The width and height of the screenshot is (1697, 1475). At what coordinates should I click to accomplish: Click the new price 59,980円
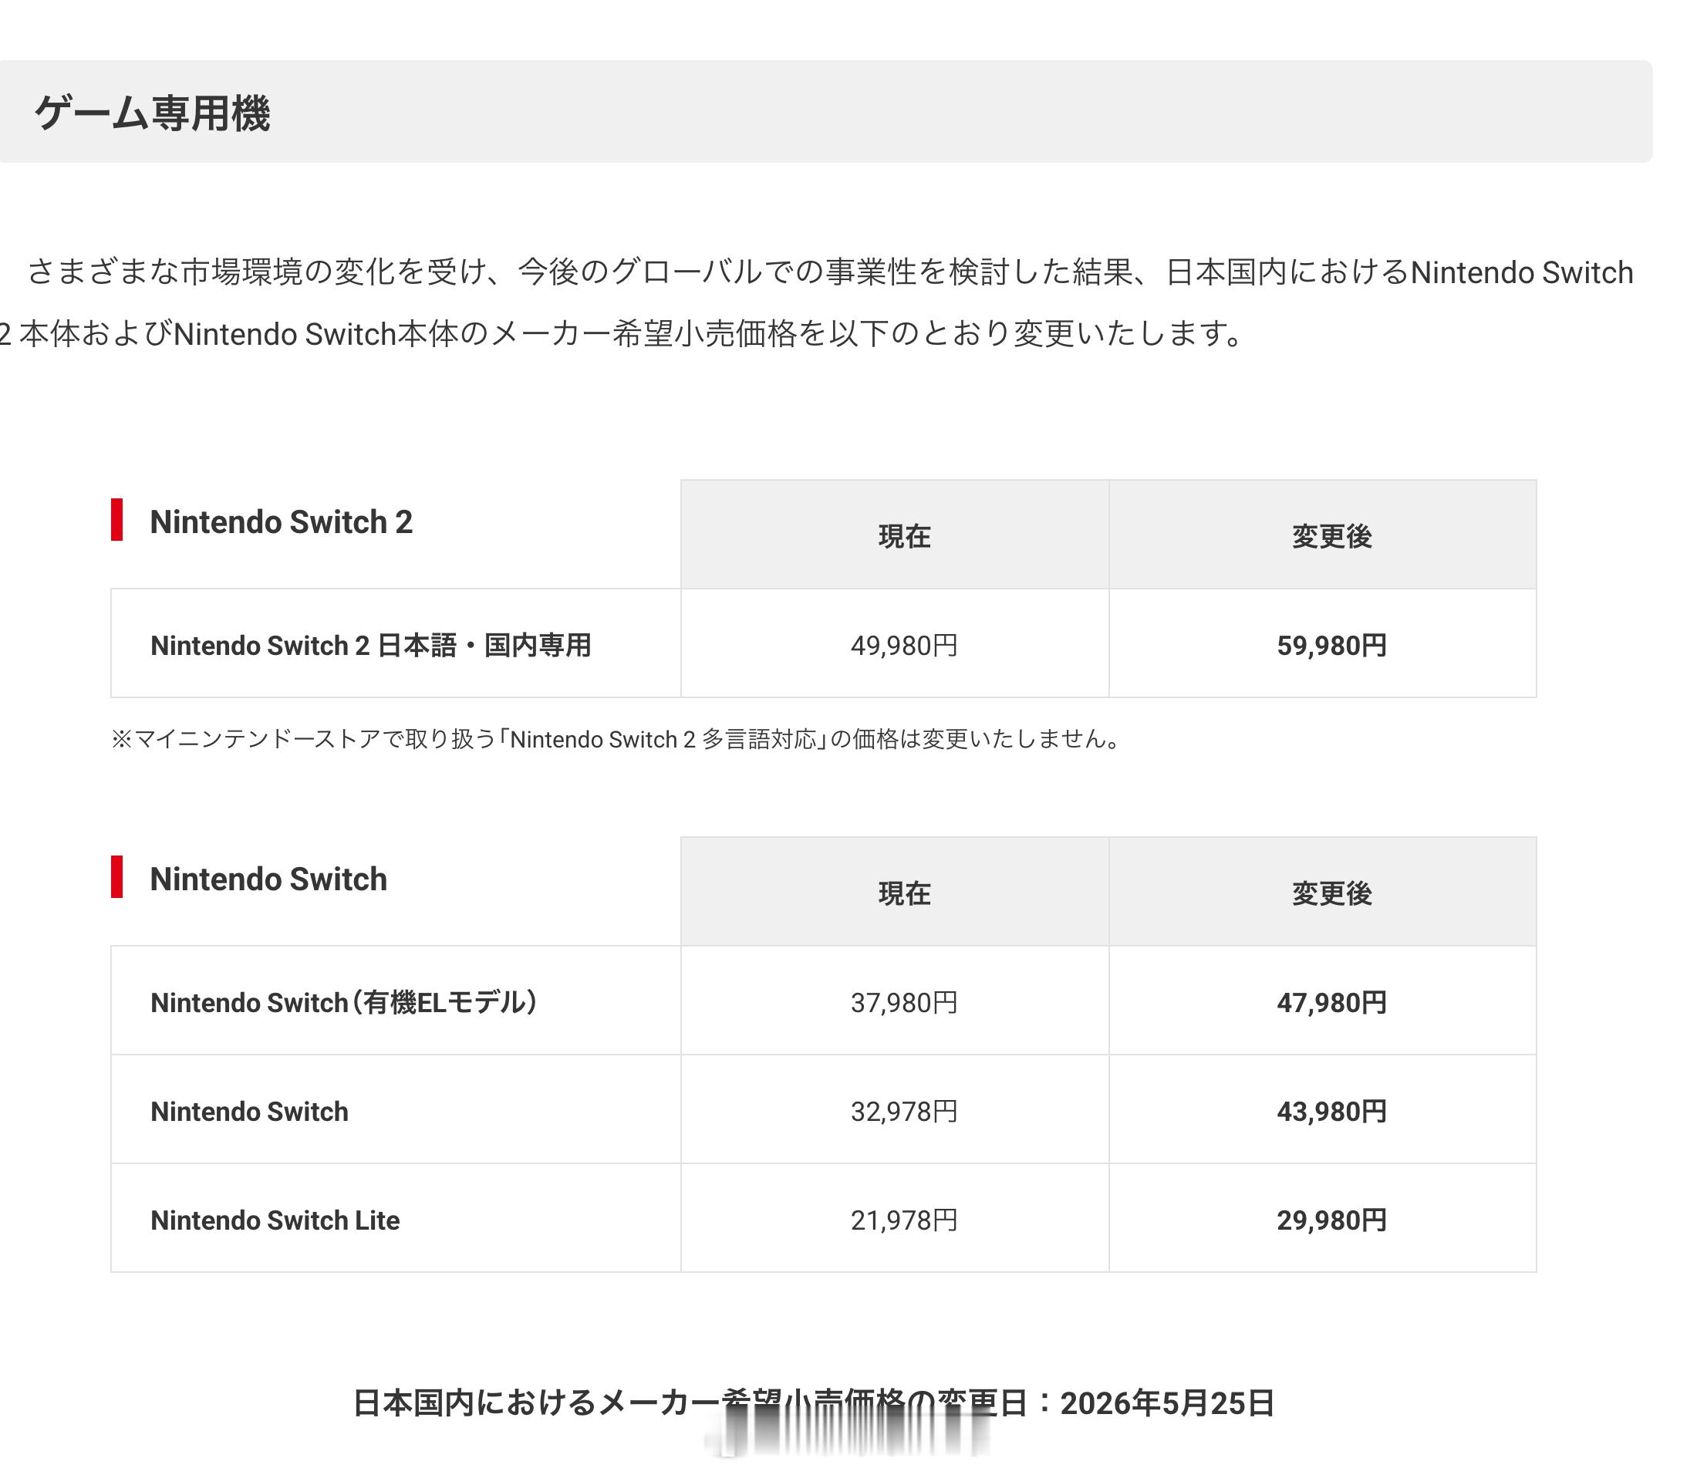[x=1331, y=645]
